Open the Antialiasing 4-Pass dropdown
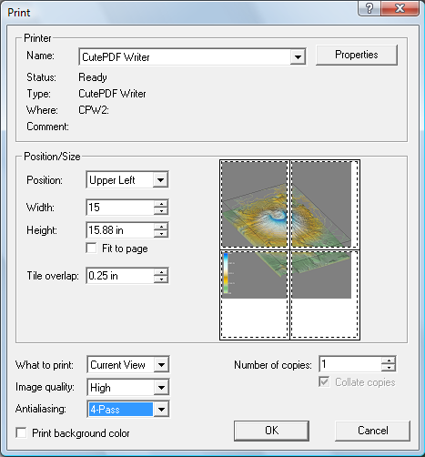425x457 pixels. click(x=161, y=410)
